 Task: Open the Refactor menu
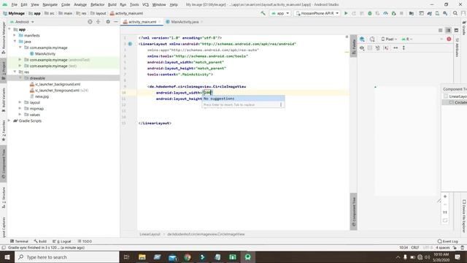97,4
